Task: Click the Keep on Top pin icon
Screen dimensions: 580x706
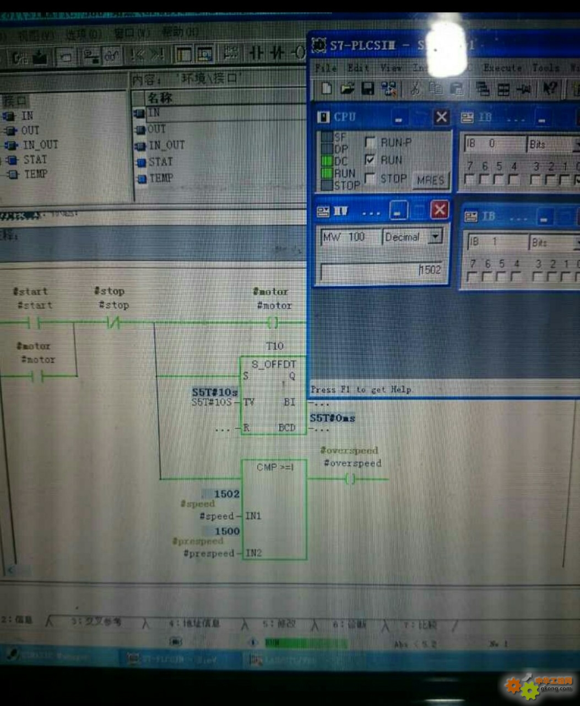Action: 524,89
